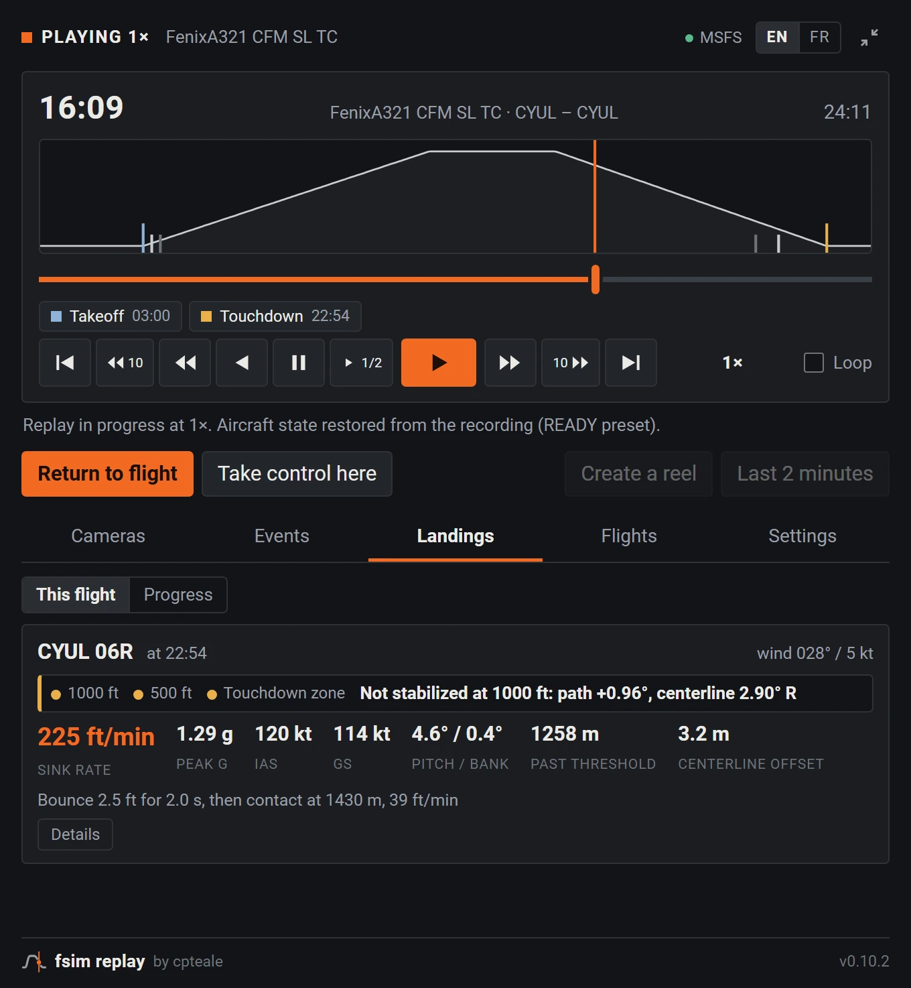The width and height of the screenshot is (911, 988).
Task: Collapse the window with the shrink icon
Action: pos(869,38)
